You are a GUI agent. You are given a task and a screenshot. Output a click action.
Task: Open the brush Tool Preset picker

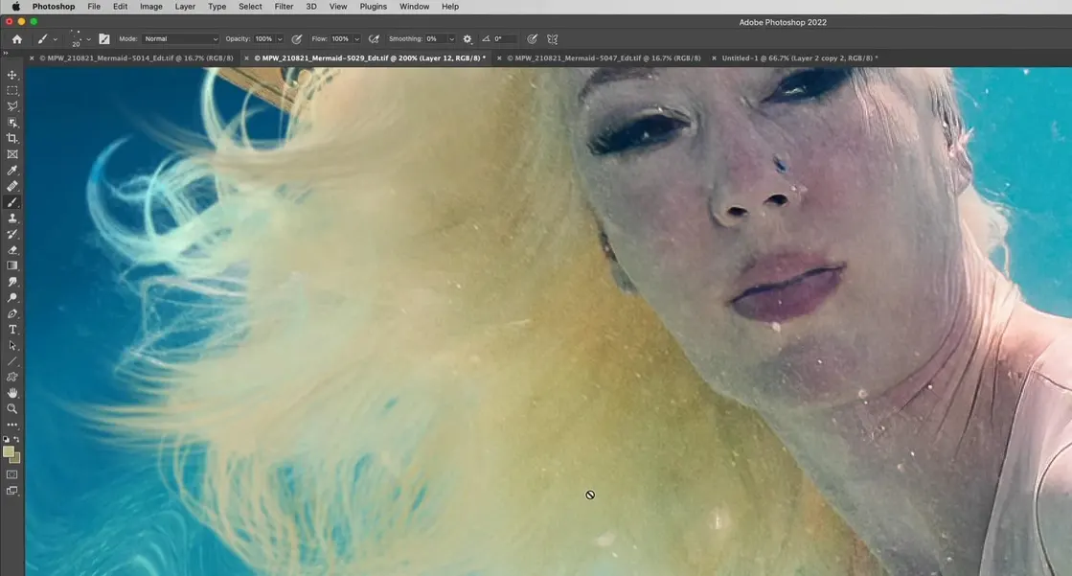point(47,39)
